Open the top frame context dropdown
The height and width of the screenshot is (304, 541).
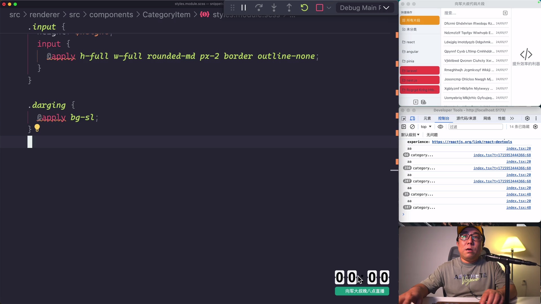[x=426, y=127]
